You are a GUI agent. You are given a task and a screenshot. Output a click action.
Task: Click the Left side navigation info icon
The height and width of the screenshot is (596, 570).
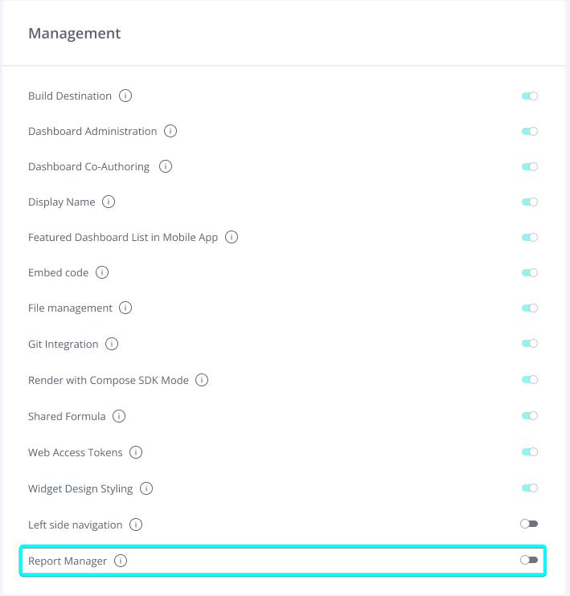click(136, 525)
